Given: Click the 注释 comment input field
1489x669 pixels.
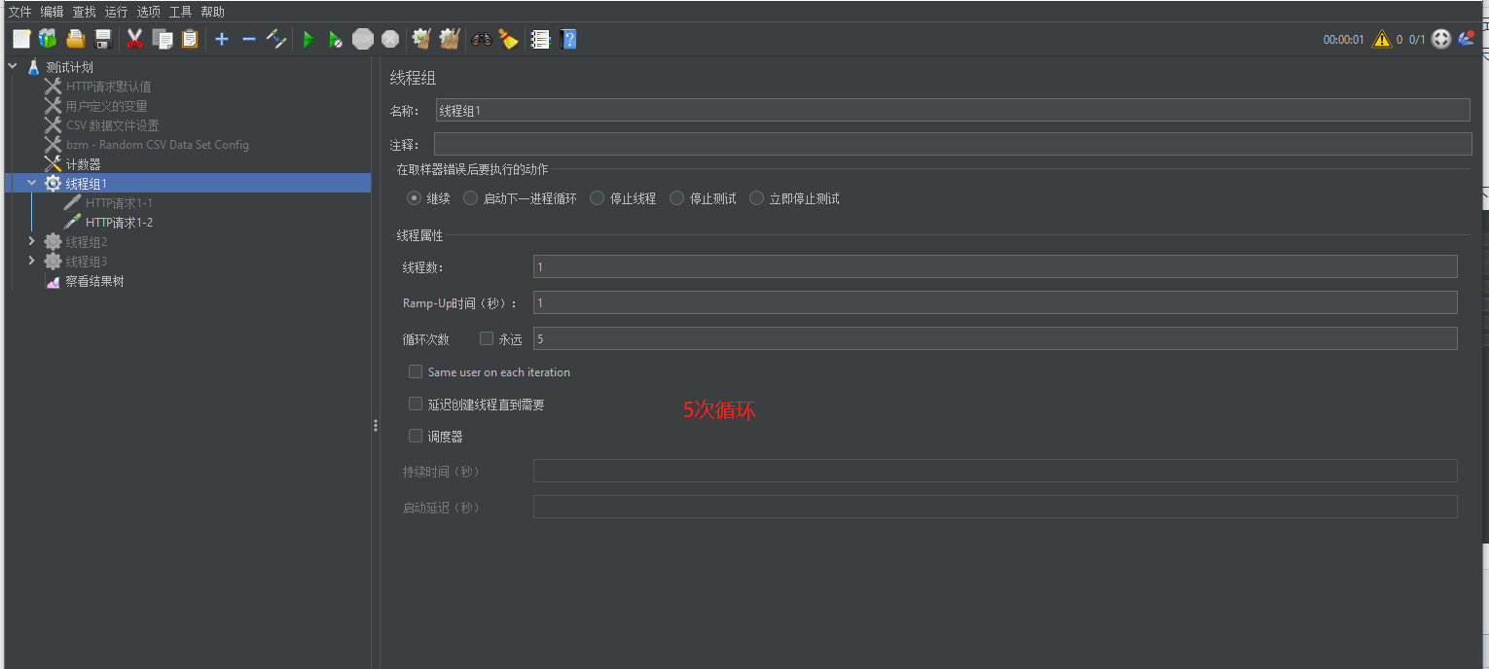Looking at the screenshot, I should point(953,145).
